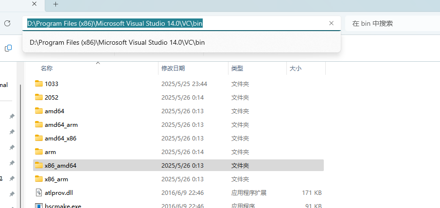Click the folder name x86_arm
The image size is (440, 208).
56,179
